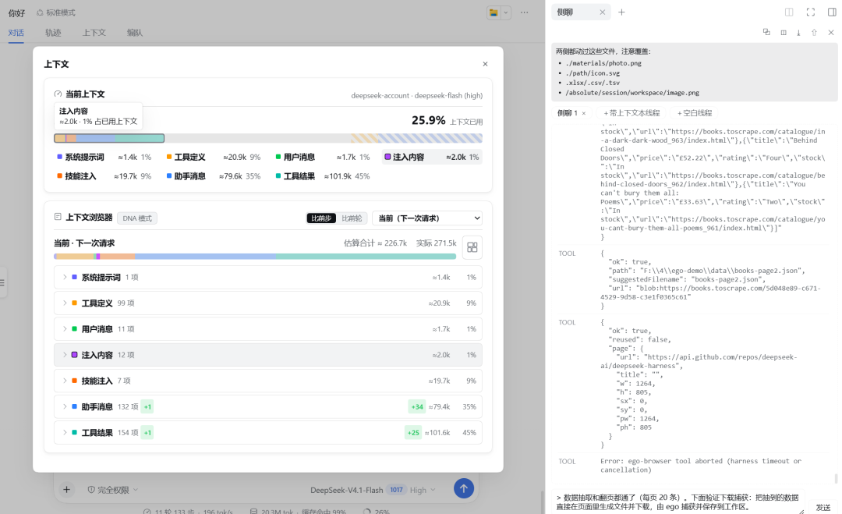Viewport: 842px width, 514px height.
Task: Expand the 技能注入 7 项 row
Action: point(268,381)
